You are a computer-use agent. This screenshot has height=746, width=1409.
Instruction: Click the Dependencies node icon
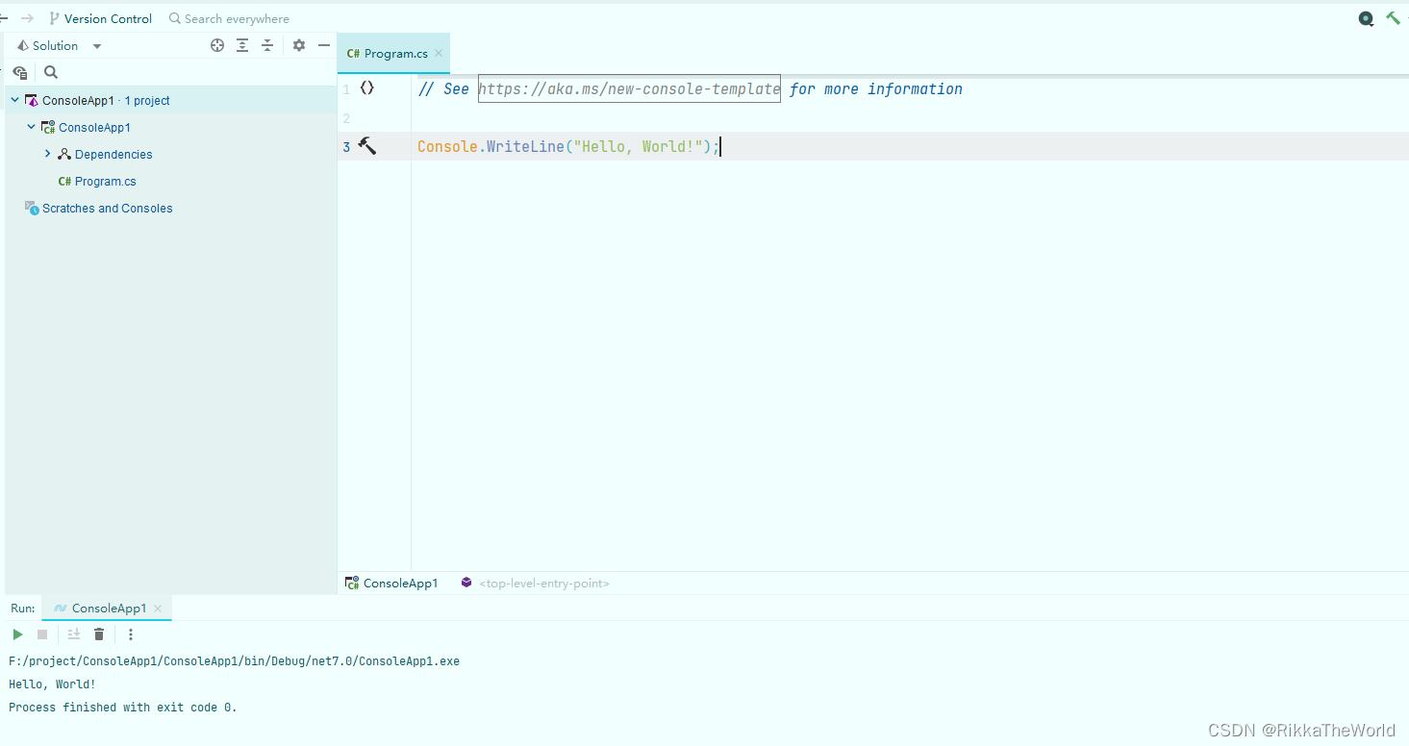pos(64,154)
